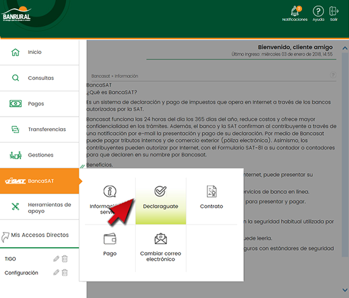Select the BancaSAT menu item
The width and height of the screenshot is (349, 298).
click(x=39, y=181)
